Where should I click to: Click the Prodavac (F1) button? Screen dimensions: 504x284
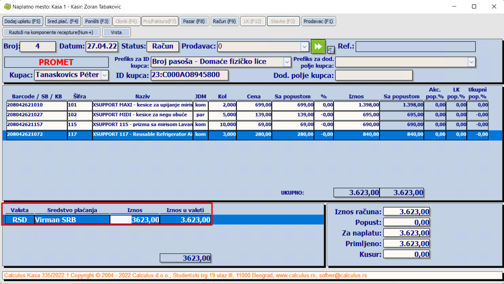click(318, 21)
